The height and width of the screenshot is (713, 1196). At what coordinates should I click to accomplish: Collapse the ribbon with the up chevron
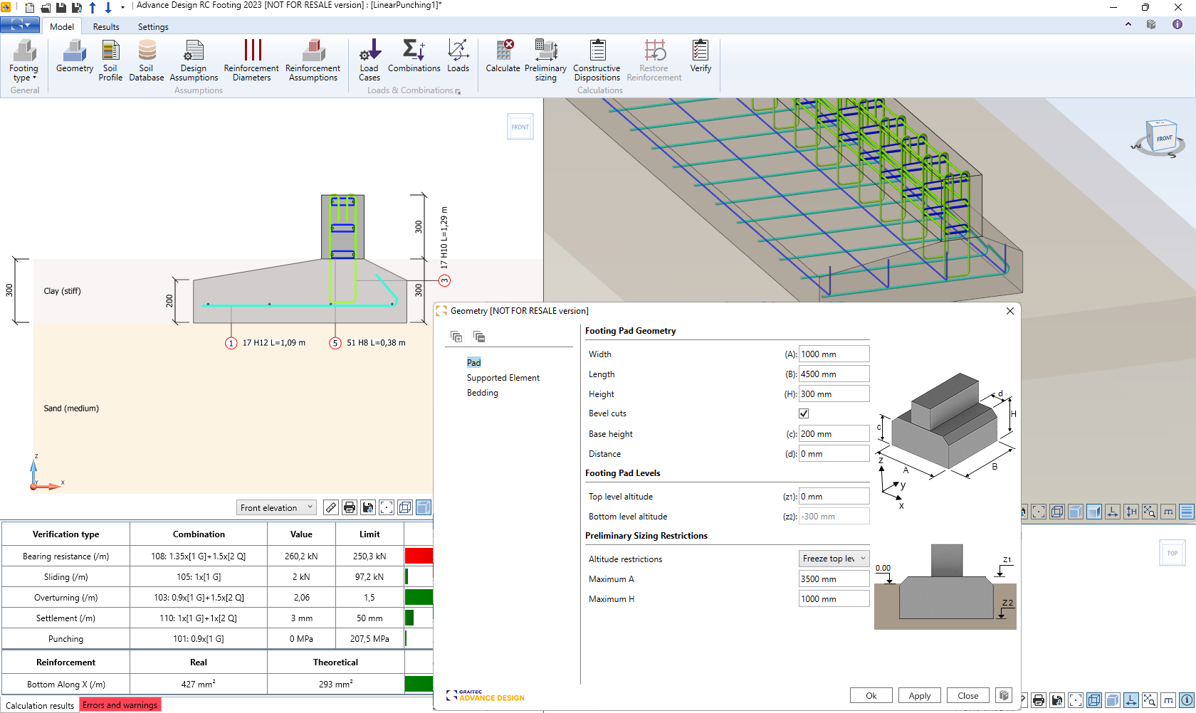click(1128, 24)
